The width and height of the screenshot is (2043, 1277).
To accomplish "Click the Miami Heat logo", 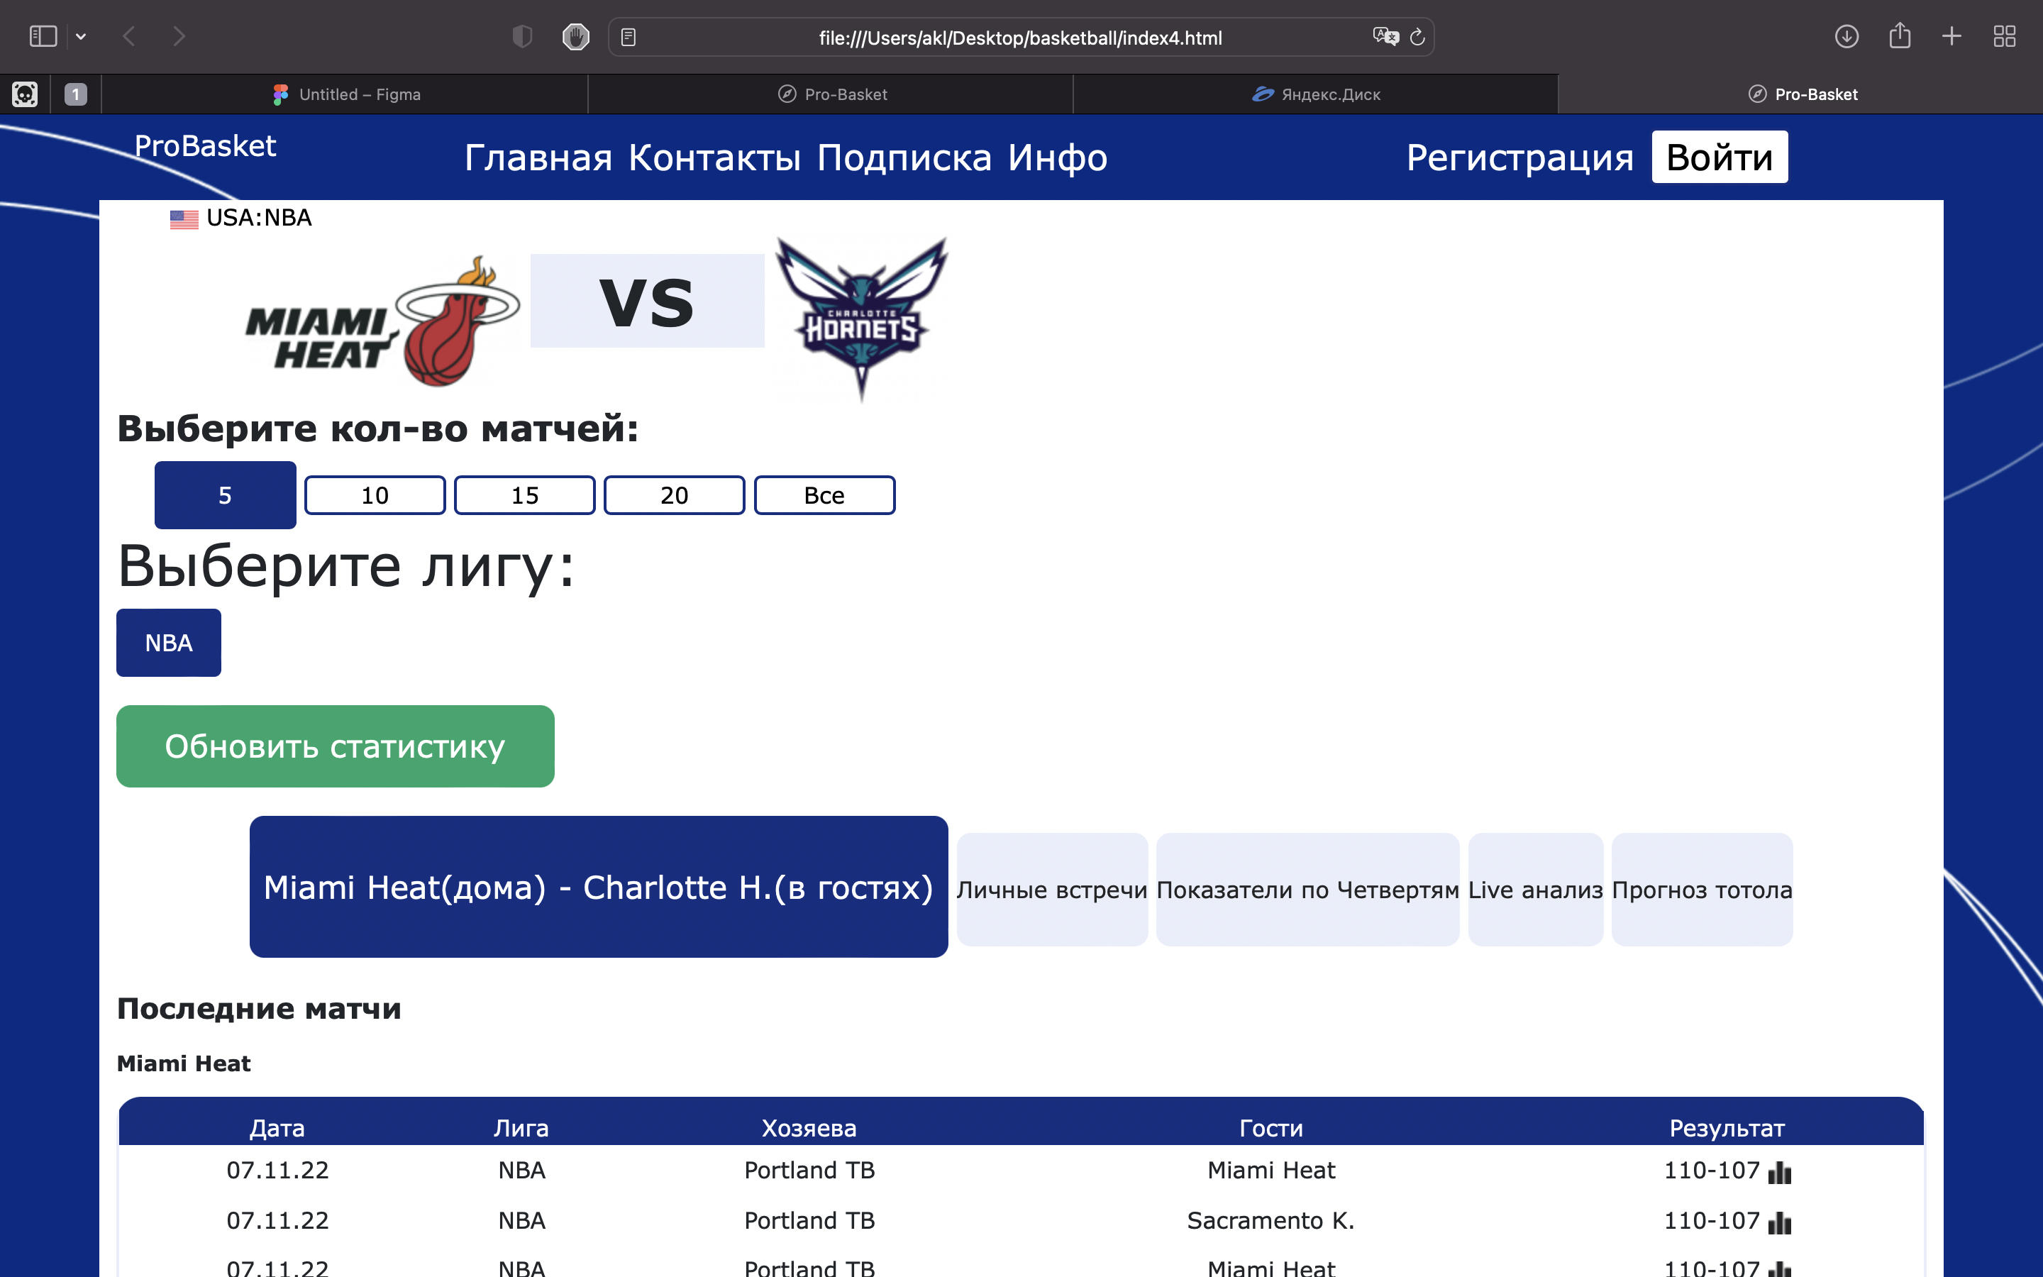I will [382, 323].
